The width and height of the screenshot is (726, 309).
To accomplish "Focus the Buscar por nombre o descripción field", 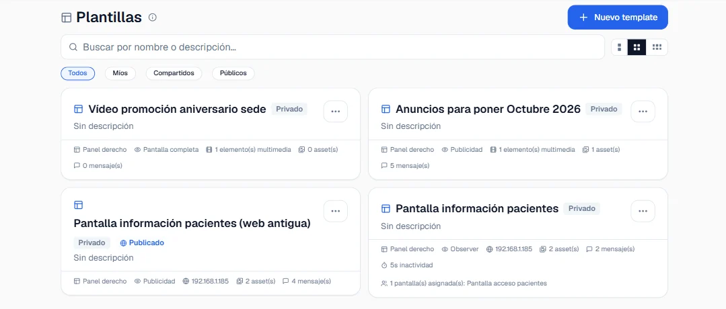I will coord(332,47).
